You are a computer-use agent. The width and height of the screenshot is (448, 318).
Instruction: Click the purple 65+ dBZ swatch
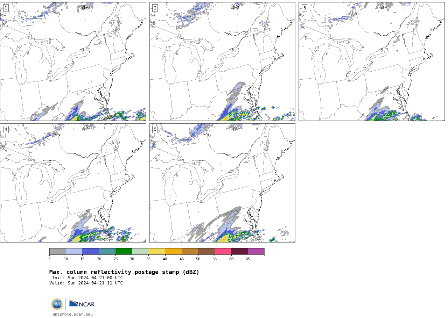tap(256, 252)
